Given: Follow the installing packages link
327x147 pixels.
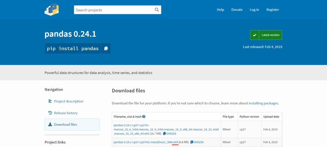Looking at the screenshot, I should point(263,103).
